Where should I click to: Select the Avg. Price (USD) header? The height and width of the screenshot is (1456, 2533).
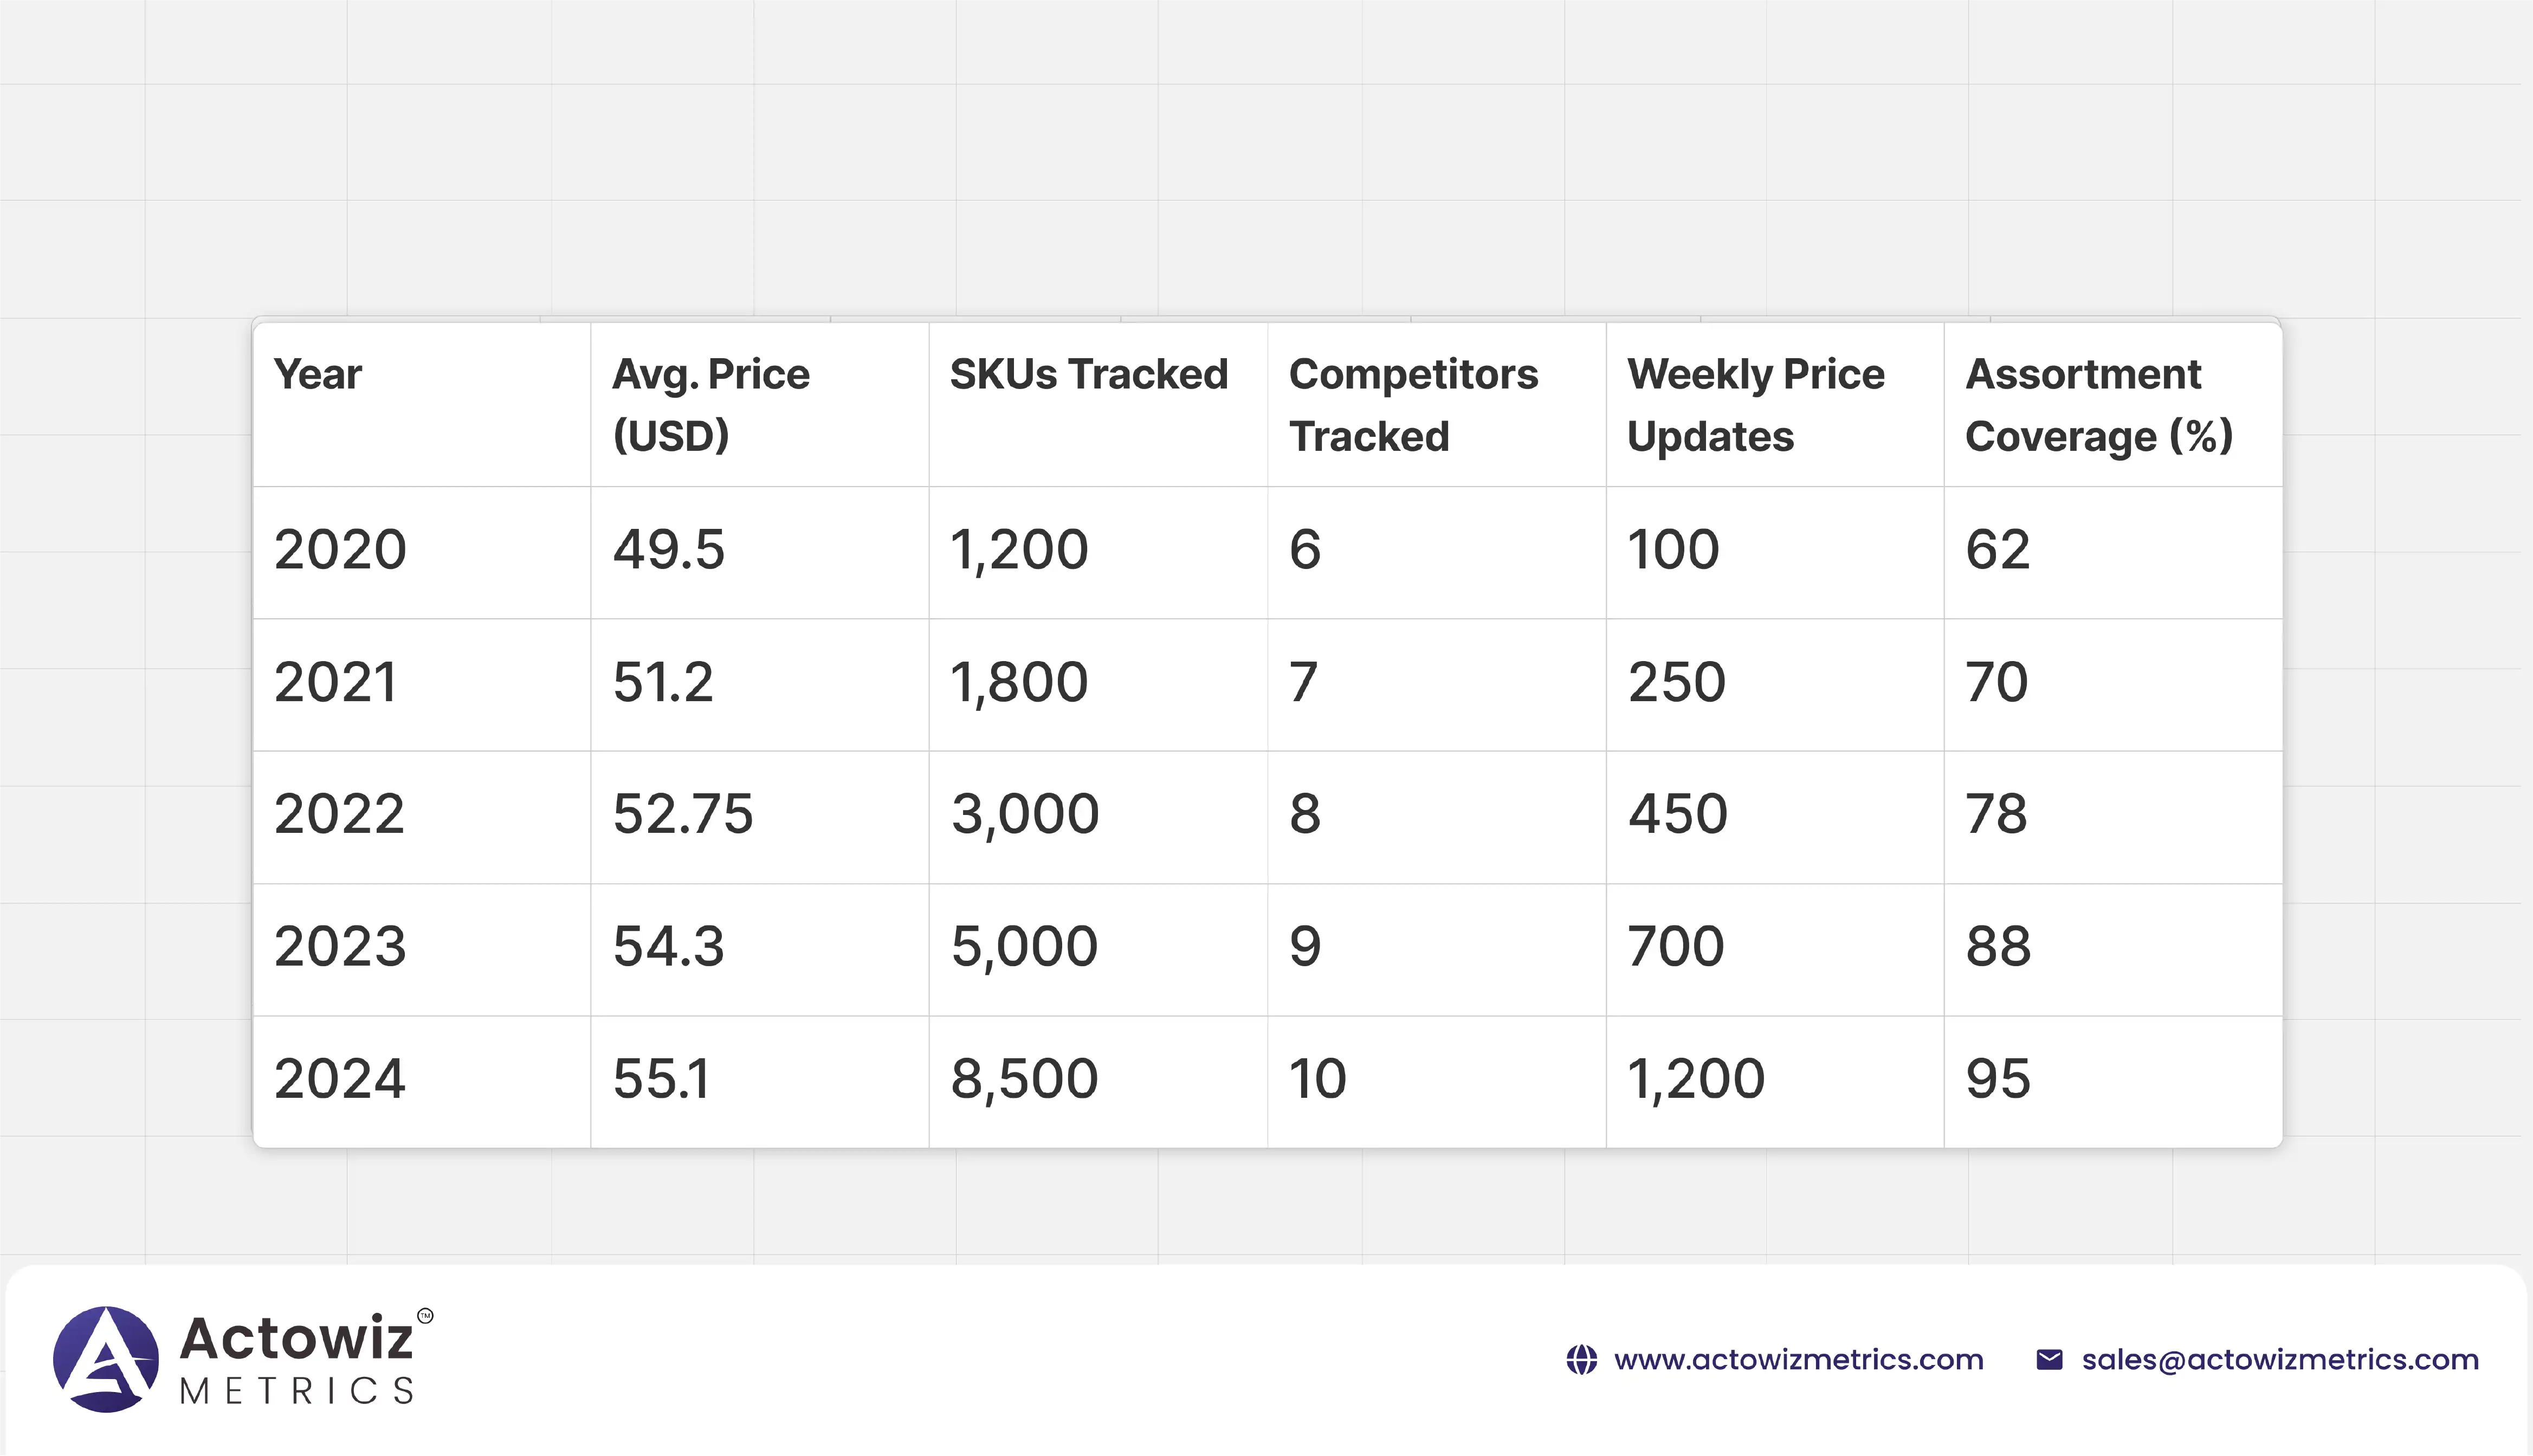point(710,404)
